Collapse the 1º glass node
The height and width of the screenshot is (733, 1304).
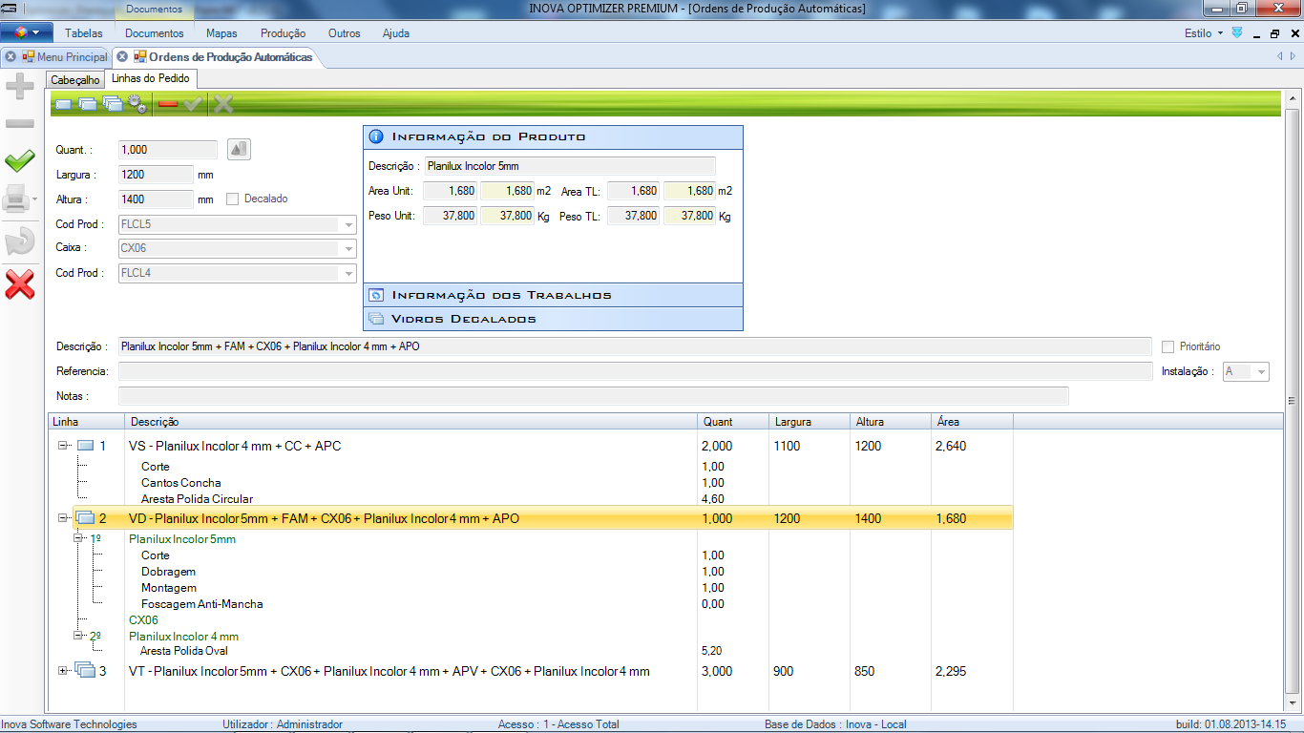pyautogui.click(x=79, y=539)
